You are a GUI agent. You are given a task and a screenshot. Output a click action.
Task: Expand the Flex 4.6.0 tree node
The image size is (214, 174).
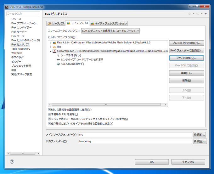point(51,42)
